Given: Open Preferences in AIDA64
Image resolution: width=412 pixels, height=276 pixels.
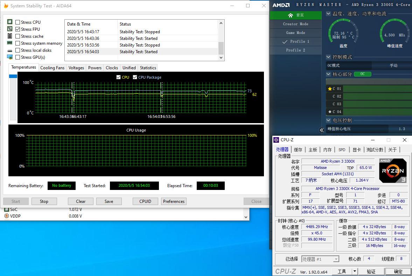Looking at the screenshot, I should 174,201.
